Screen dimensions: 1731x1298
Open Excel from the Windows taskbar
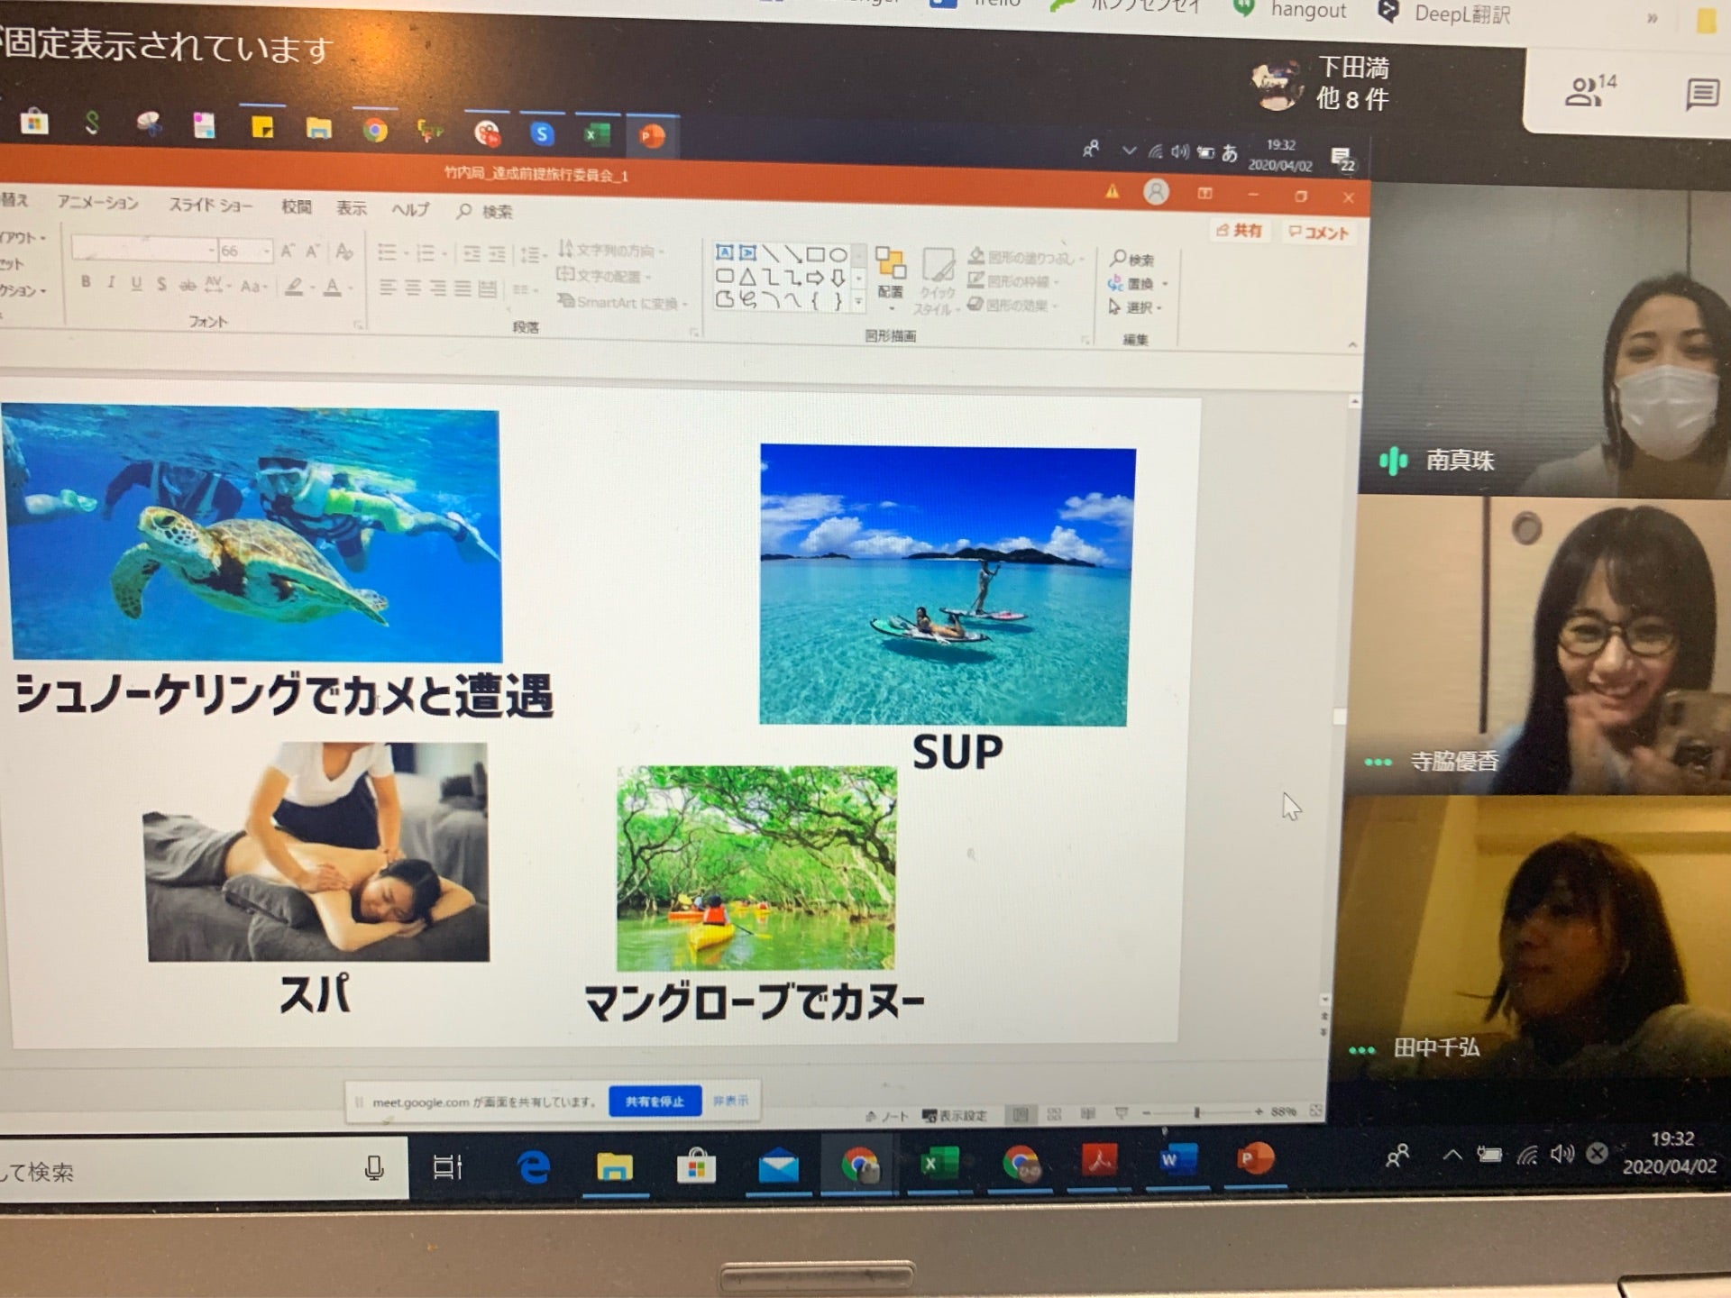coord(939,1163)
